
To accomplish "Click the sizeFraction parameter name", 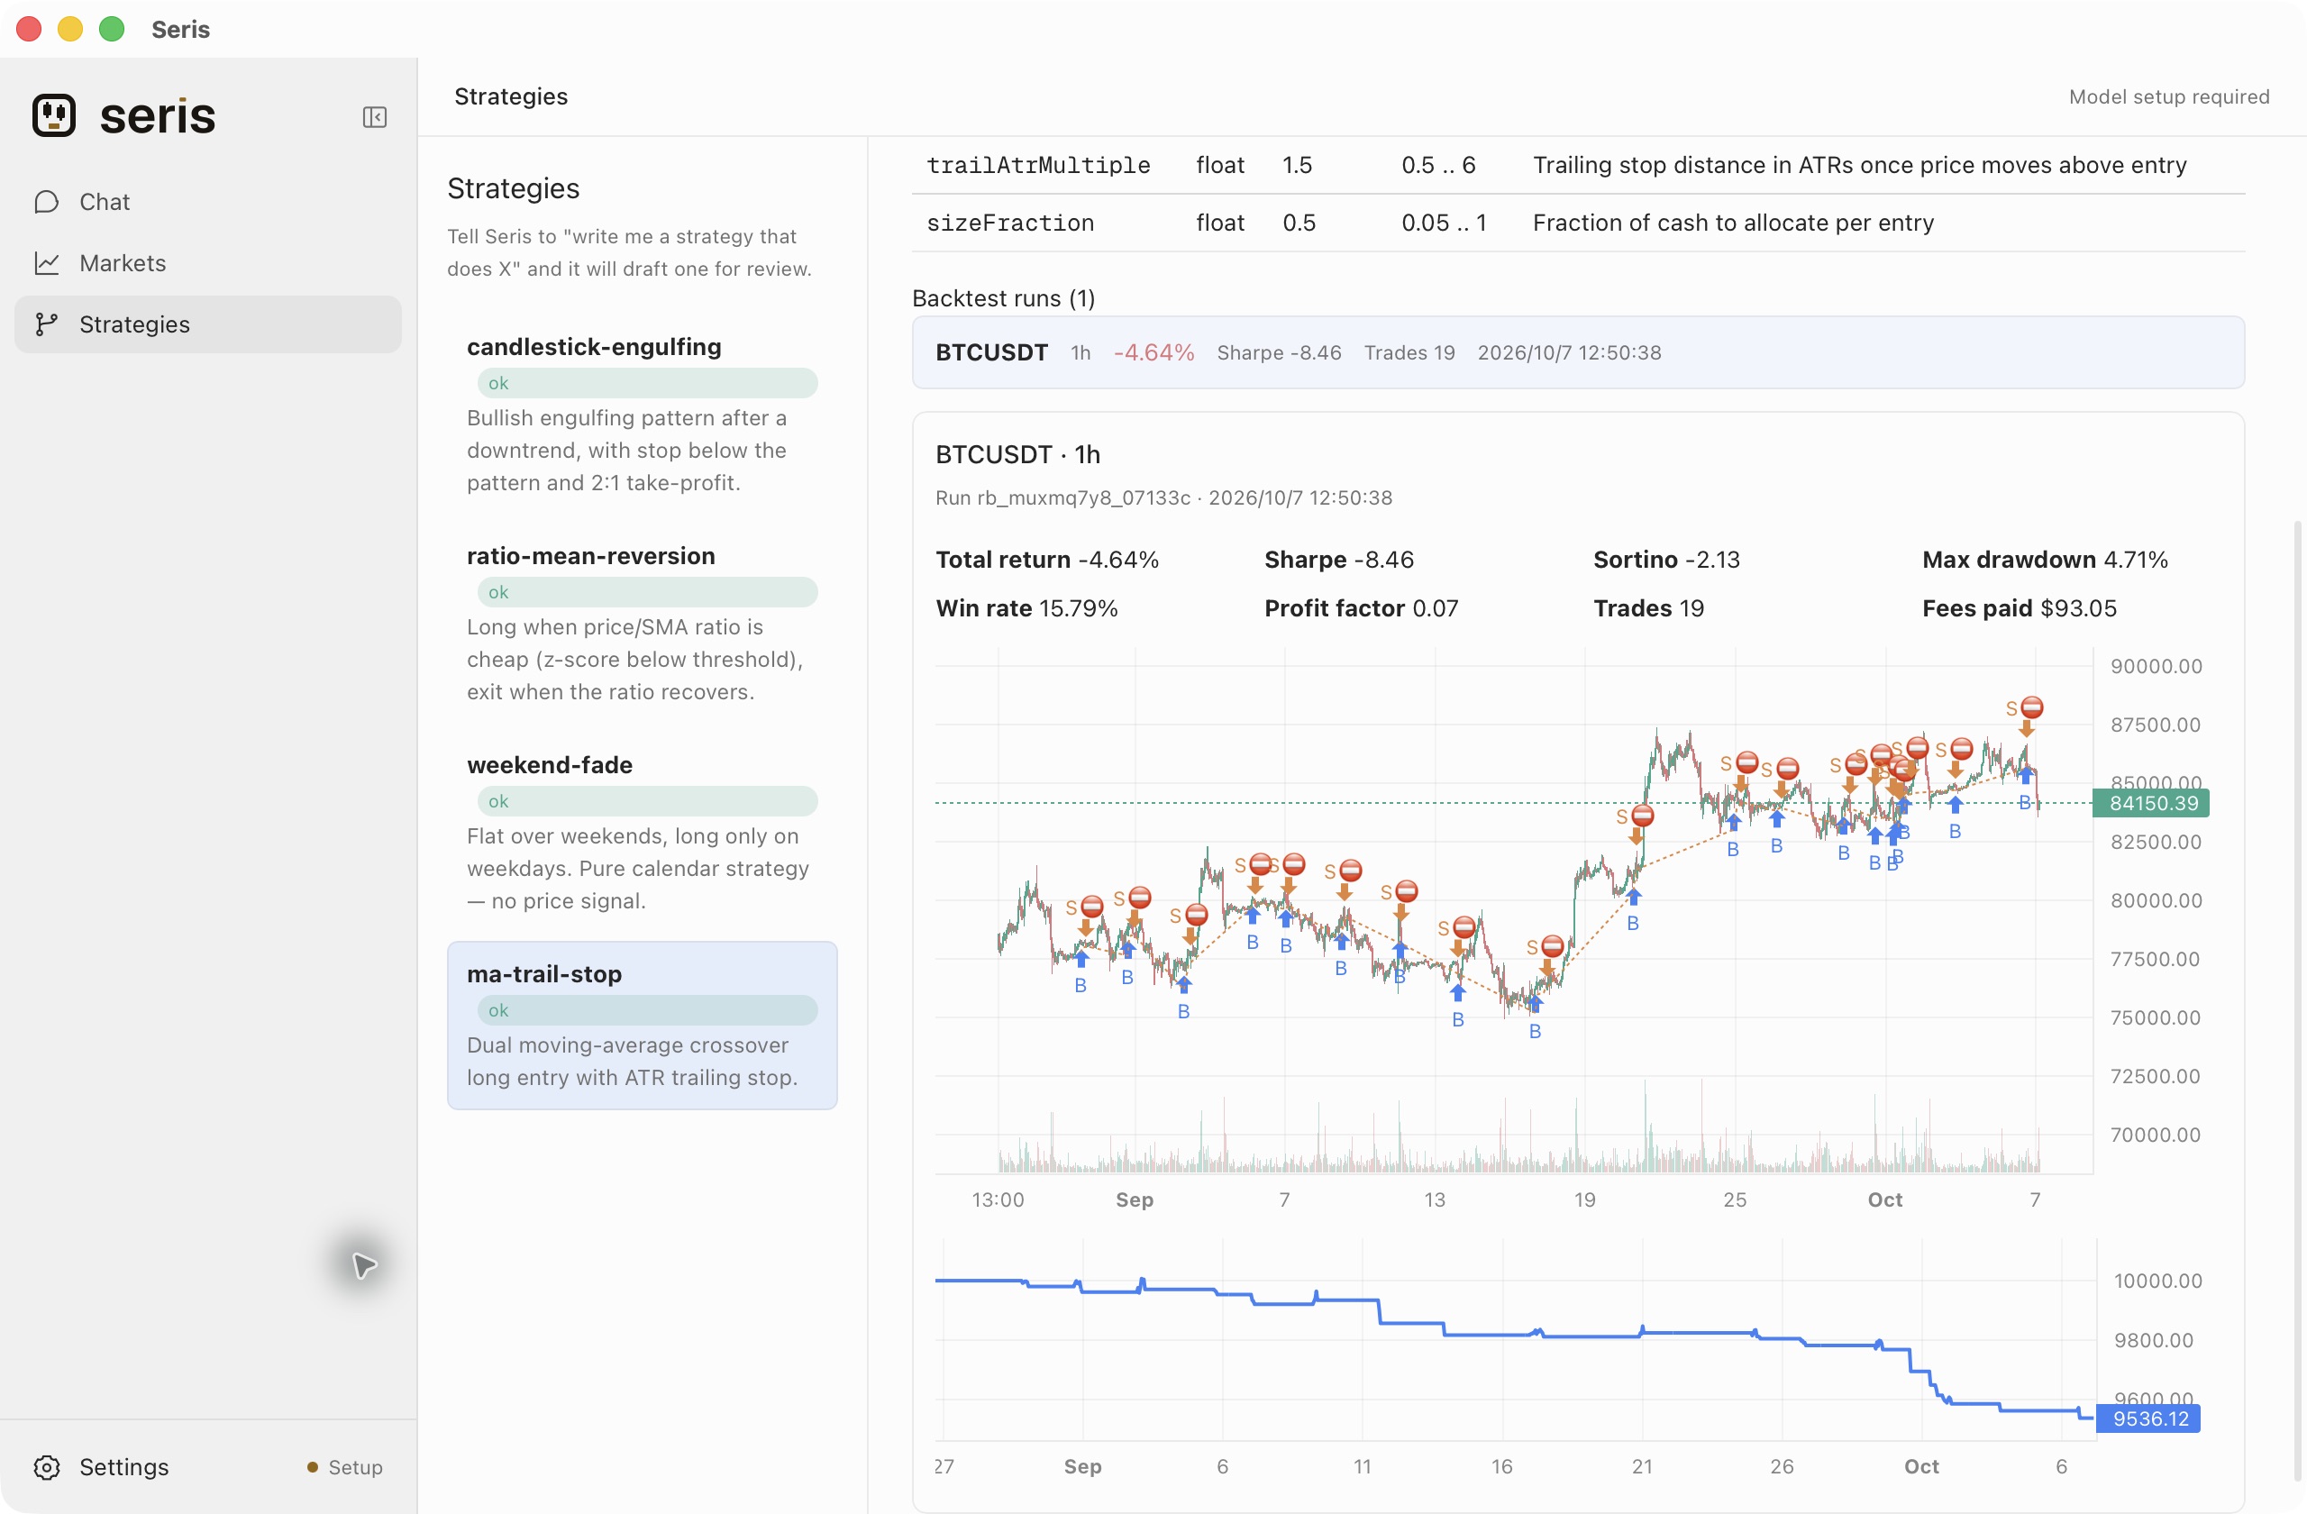I will point(1010,223).
